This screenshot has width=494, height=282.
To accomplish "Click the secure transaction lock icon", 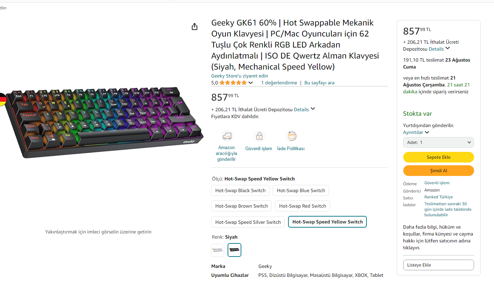I will [x=259, y=136].
